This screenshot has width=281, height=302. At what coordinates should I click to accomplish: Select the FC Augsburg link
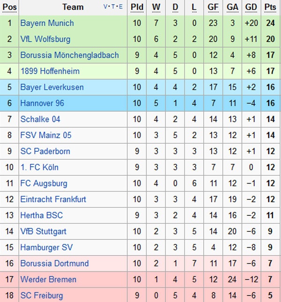point(44,184)
